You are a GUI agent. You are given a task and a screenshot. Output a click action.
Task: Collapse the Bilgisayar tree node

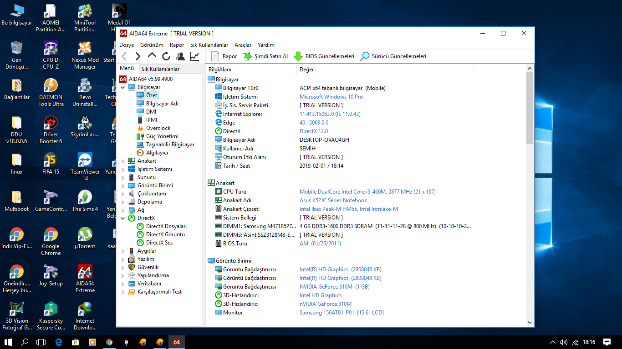click(x=122, y=87)
